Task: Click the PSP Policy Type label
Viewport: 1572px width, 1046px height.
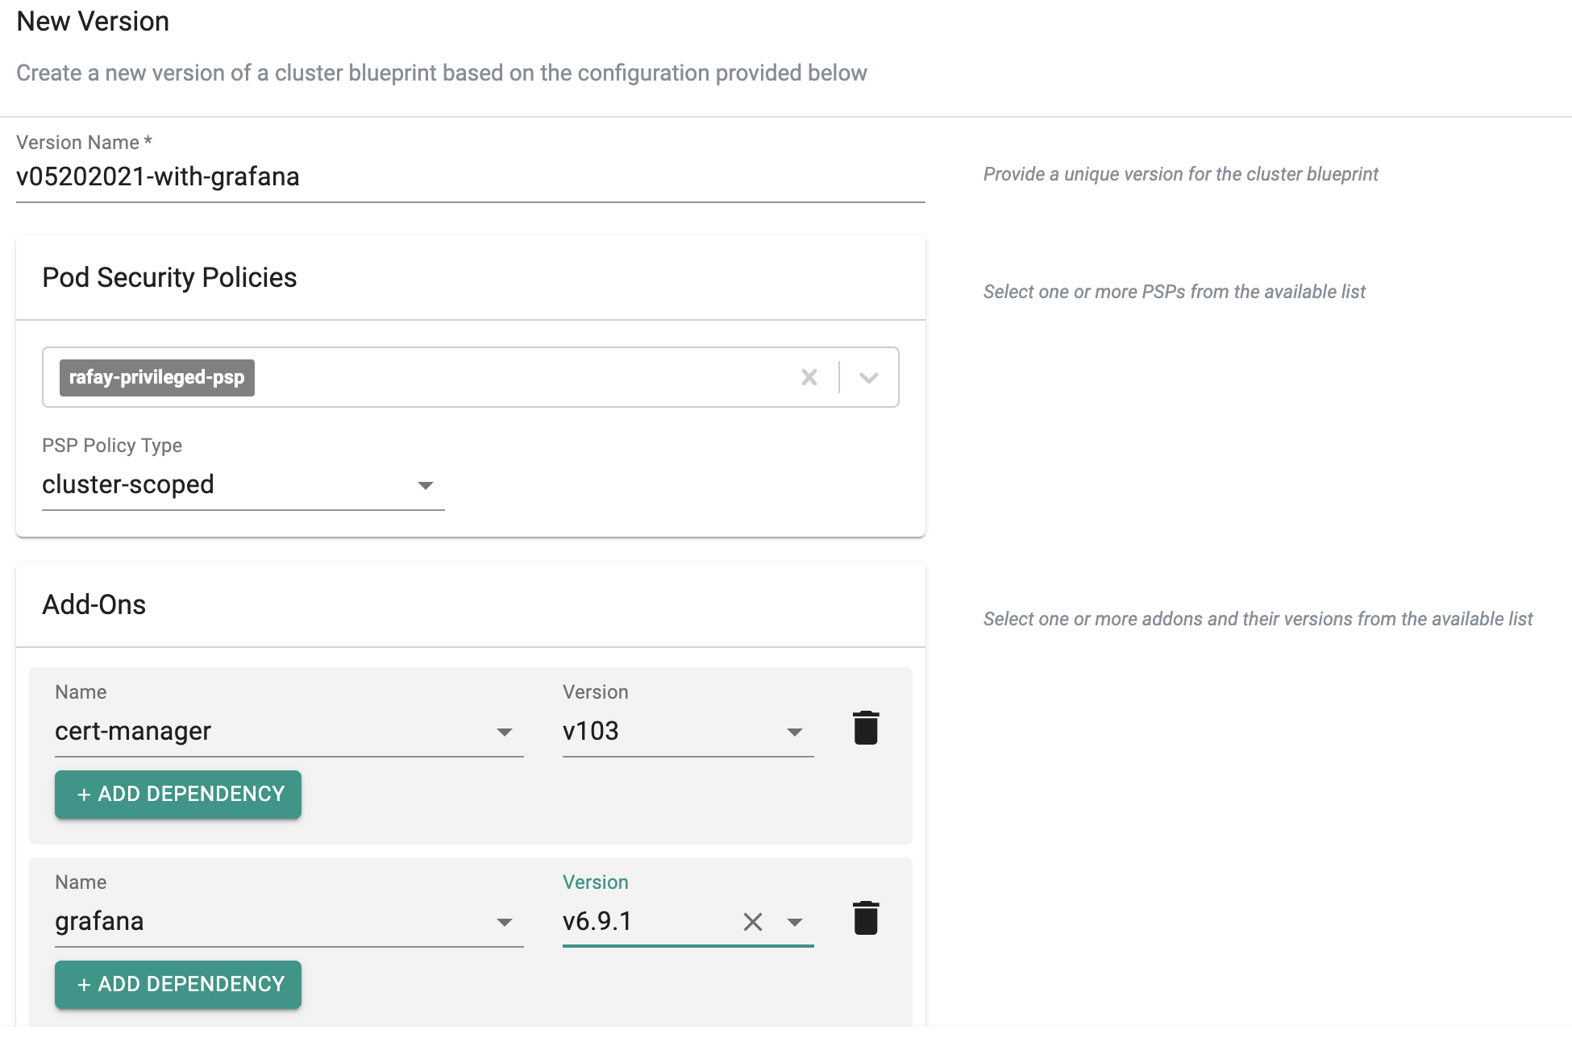Action: click(112, 446)
